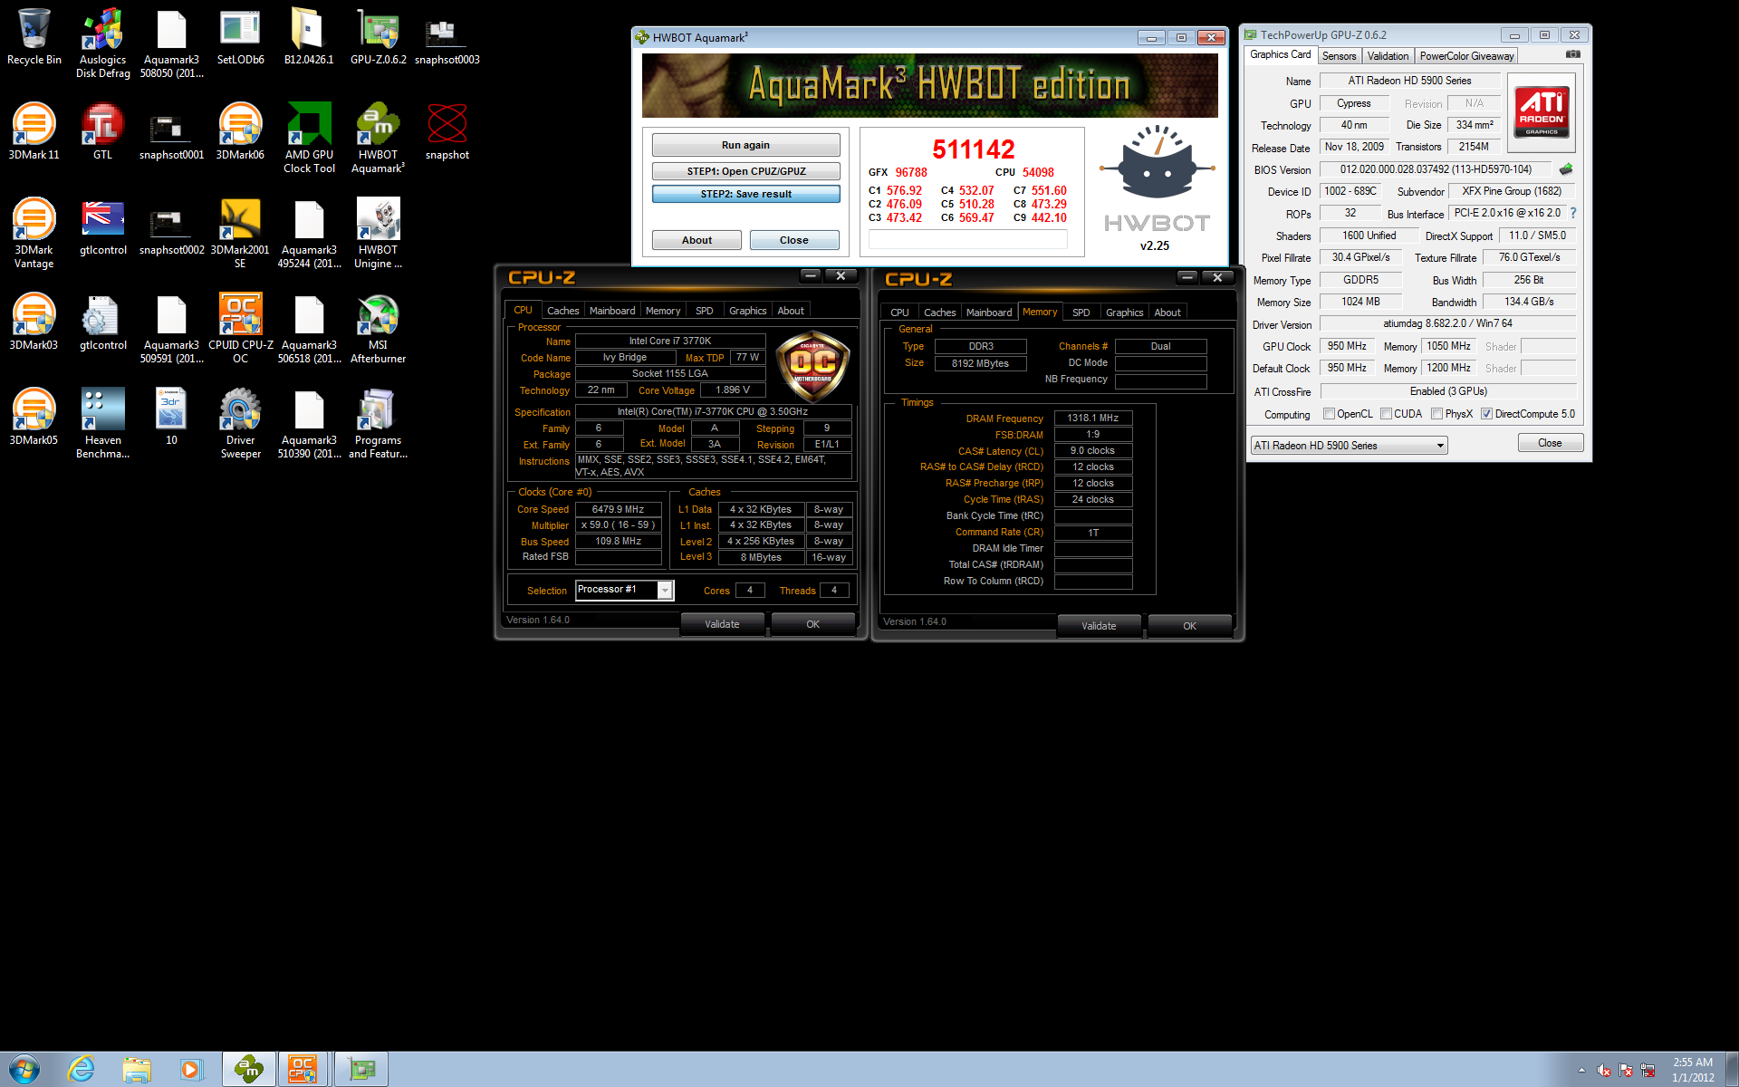Open Programs and Features shortcut
1739x1087 pixels.
(x=378, y=424)
